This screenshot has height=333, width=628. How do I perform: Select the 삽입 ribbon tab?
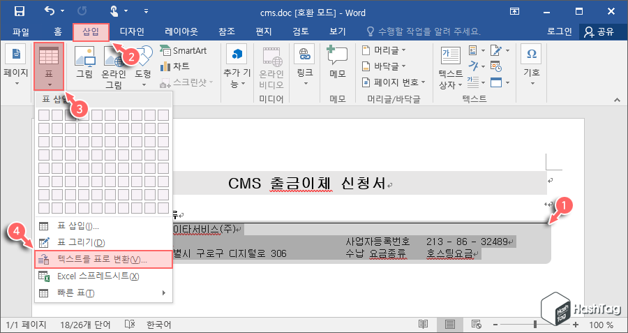[91, 31]
